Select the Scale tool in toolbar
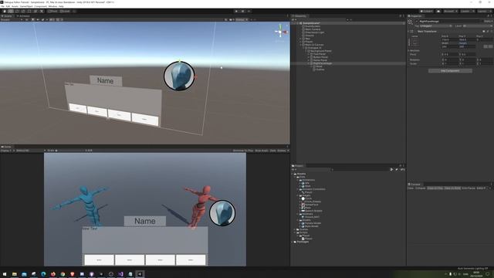Viewport: 494px width, 278px height. click(23, 11)
